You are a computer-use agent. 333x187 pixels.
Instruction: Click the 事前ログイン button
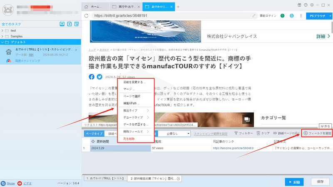coord(268,16)
